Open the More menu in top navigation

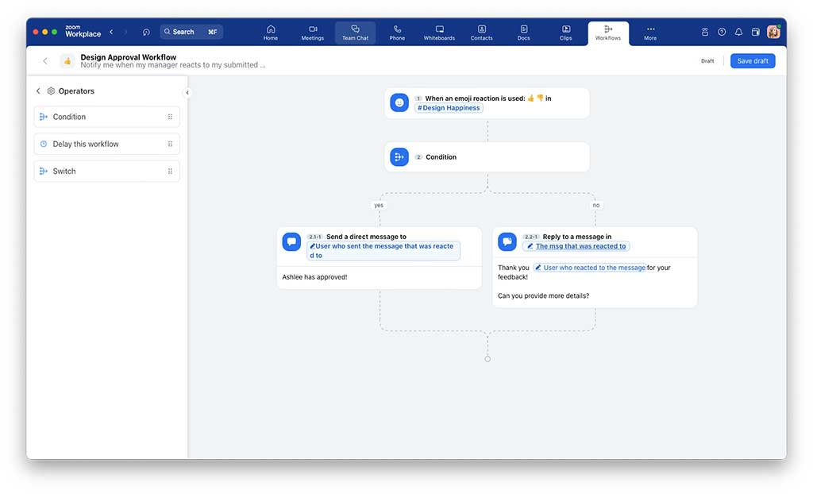pyautogui.click(x=650, y=33)
